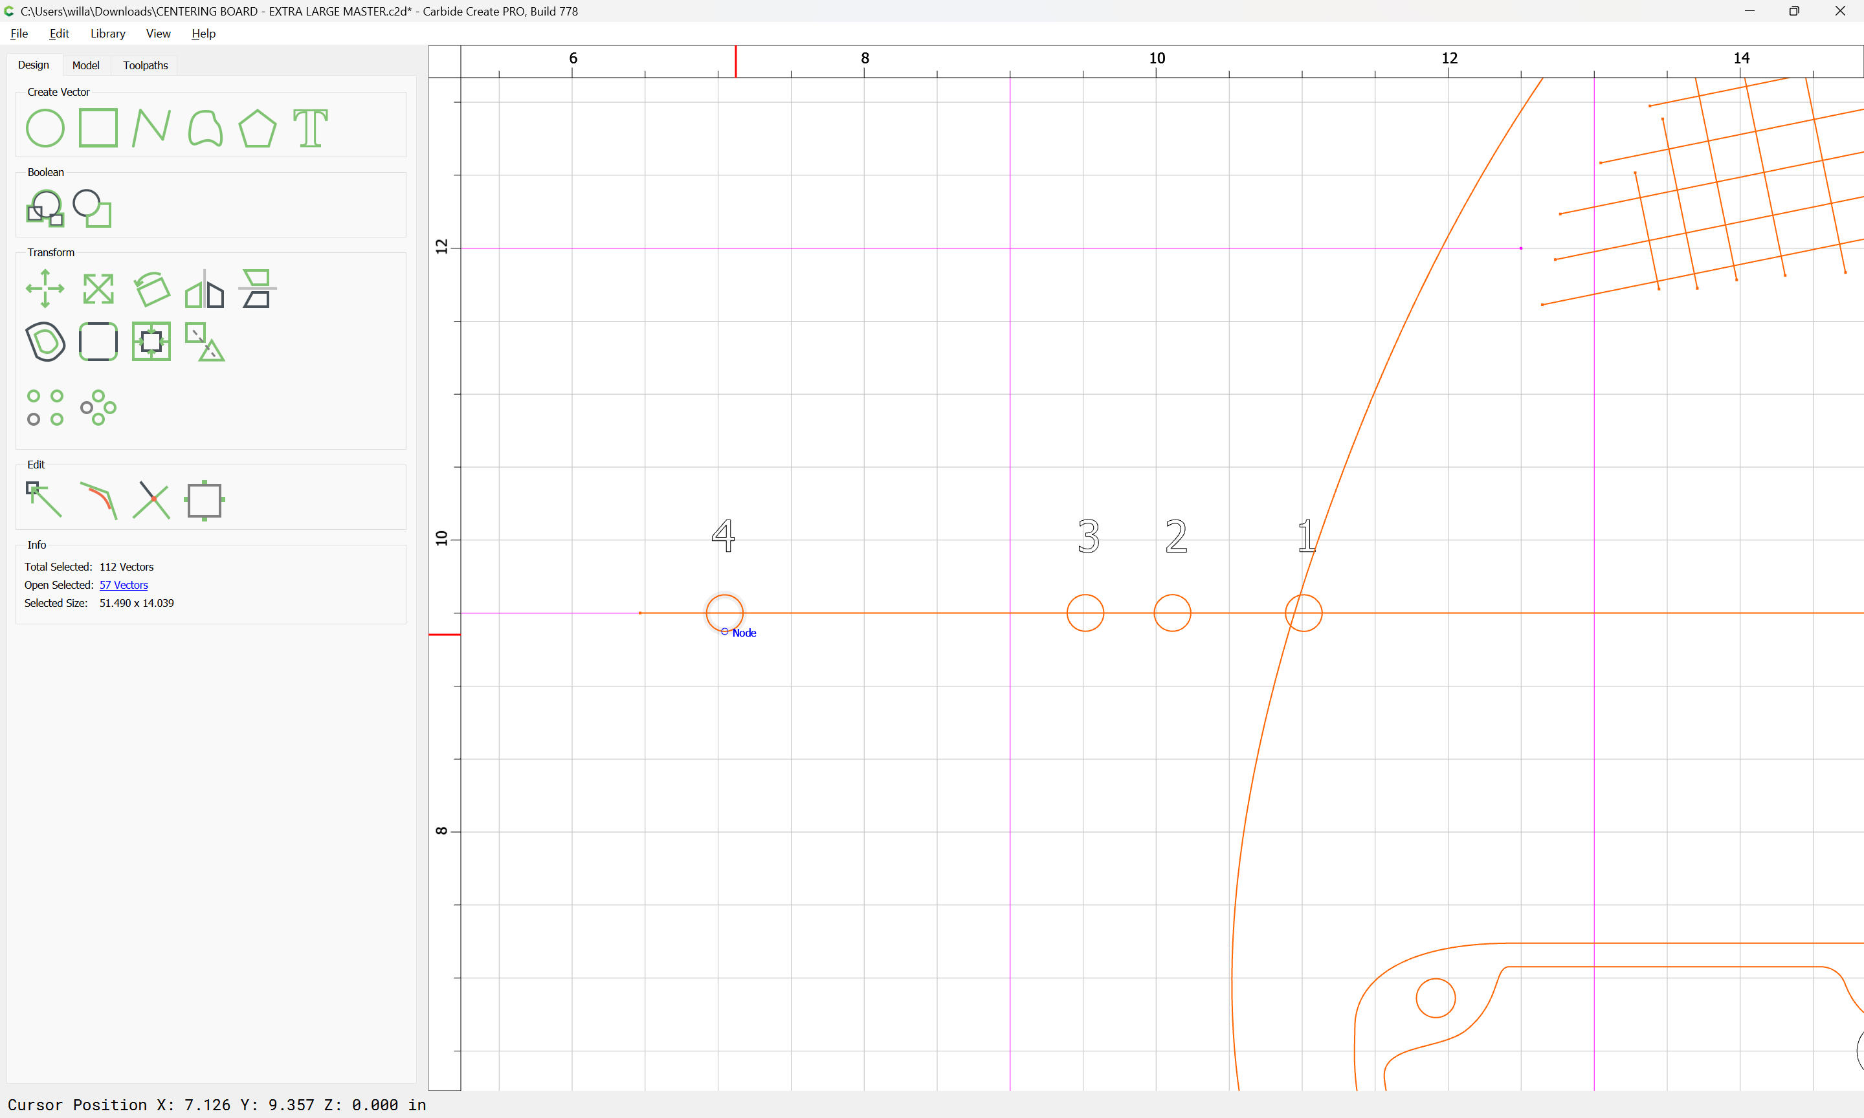Image resolution: width=1864 pixels, height=1118 pixels.
Task: Click the Edit square-with-handles icon
Action: 205,500
